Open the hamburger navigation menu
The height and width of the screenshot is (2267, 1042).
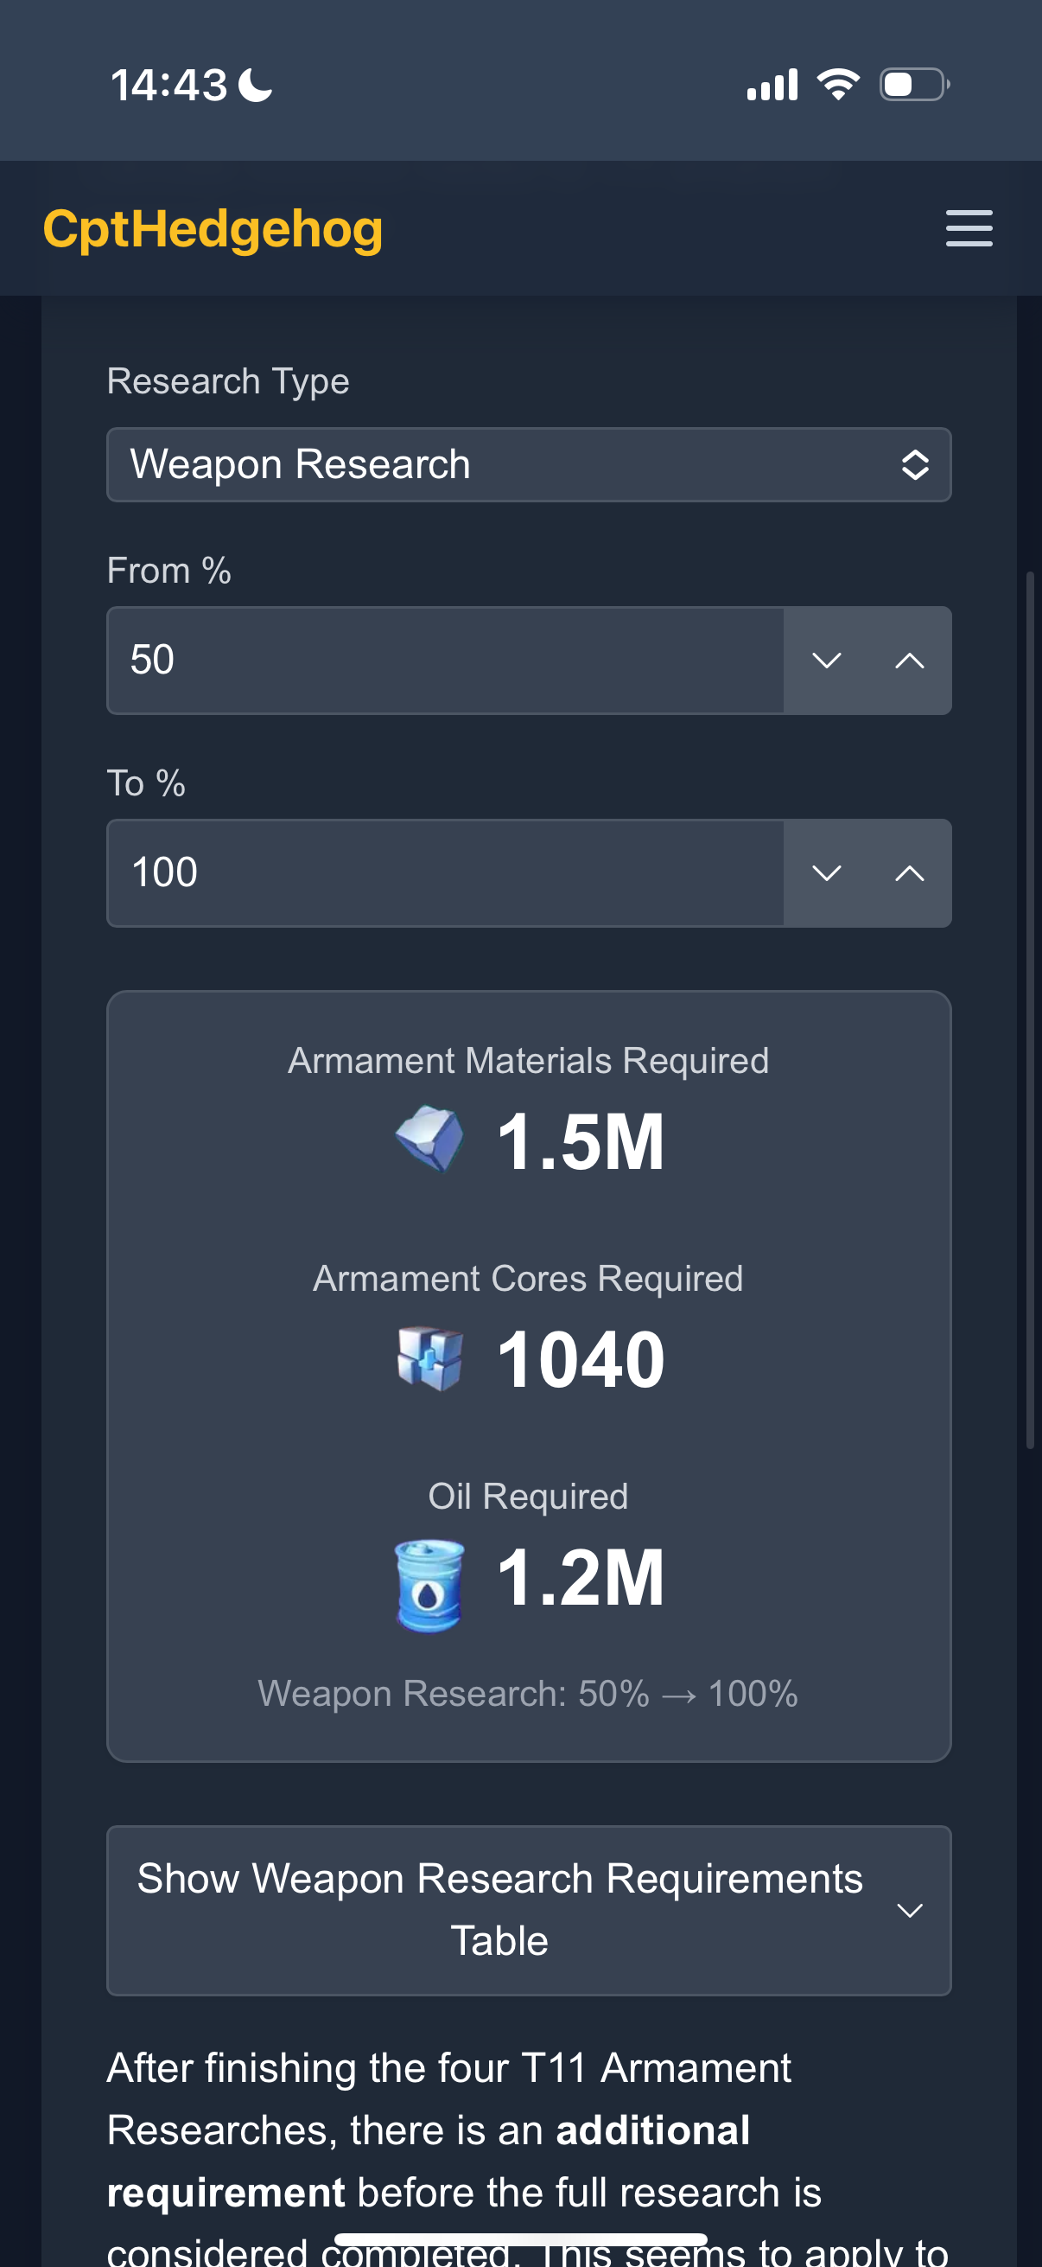969,228
